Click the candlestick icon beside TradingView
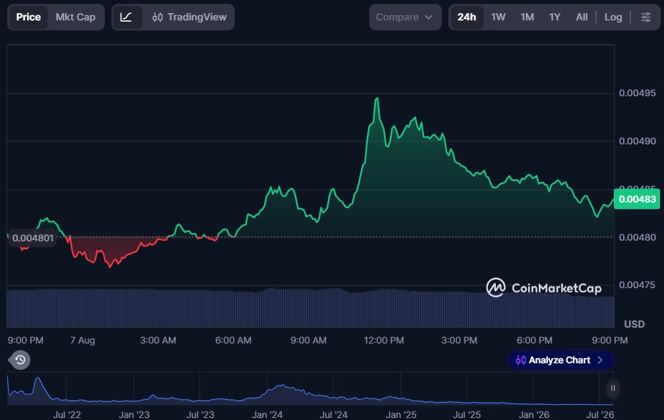The width and height of the screenshot is (664, 420). click(x=157, y=17)
